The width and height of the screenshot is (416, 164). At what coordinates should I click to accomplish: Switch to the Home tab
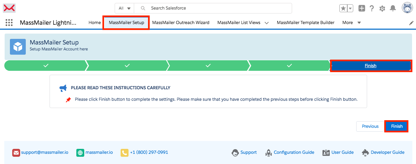pyautogui.click(x=95, y=23)
